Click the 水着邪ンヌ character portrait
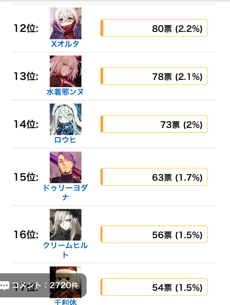Viewport: 230px width, 305px height. click(x=66, y=71)
